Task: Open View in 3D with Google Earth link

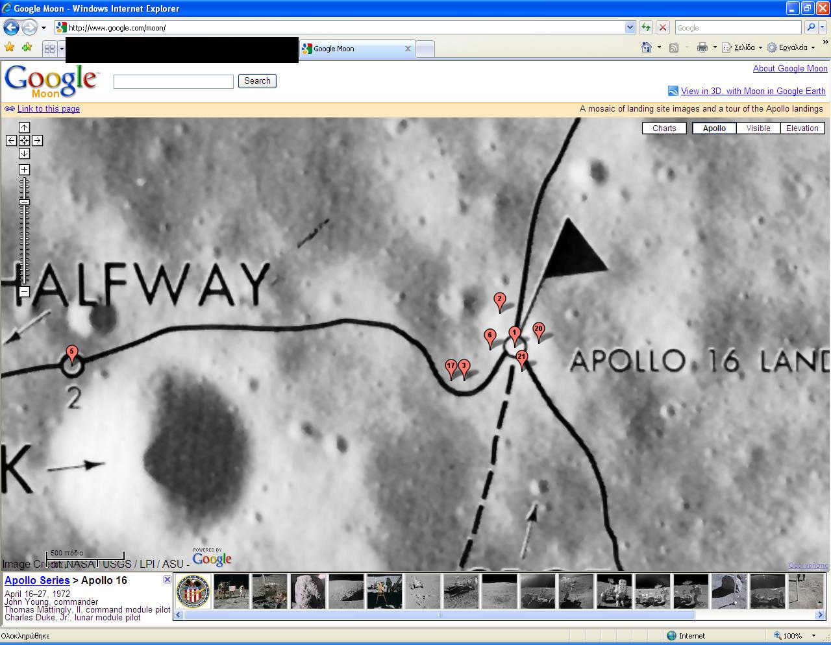Action: [753, 91]
